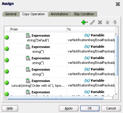
Task: Open the Skip Condition tab
Action: [84, 14]
